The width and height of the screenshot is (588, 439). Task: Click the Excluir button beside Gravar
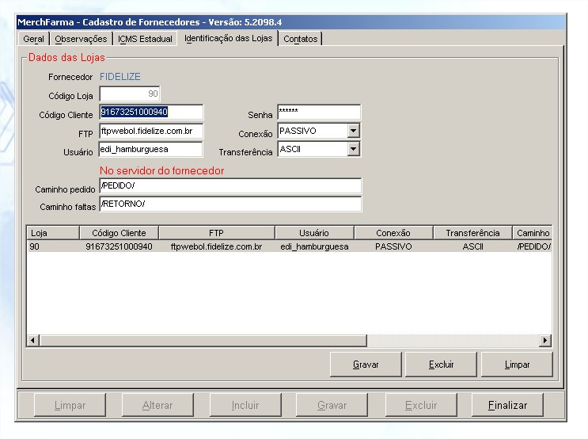click(441, 365)
